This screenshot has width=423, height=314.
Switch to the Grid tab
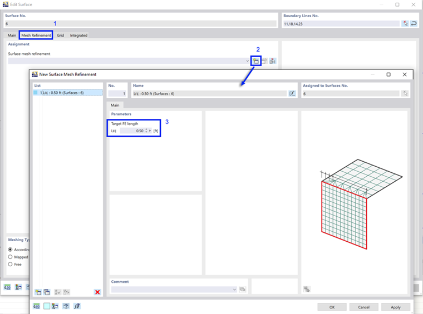click(61, 35)
